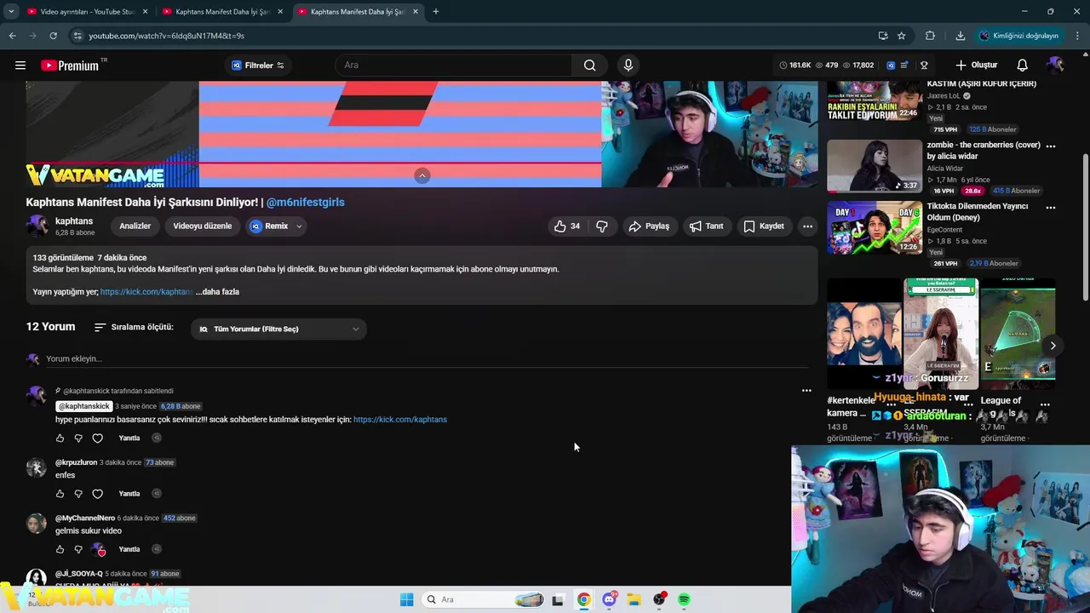Like the video with thumbs up
The height and width of the screenshot is (613, 1090).
coord(567,226)
